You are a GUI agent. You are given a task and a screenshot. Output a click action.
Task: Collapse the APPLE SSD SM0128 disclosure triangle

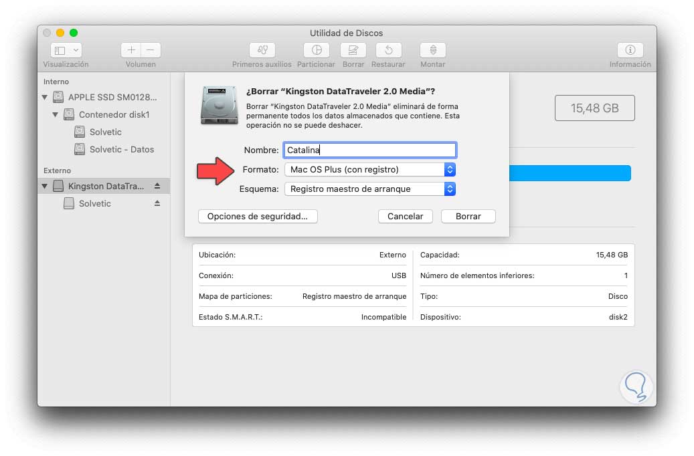click(45, 98)
